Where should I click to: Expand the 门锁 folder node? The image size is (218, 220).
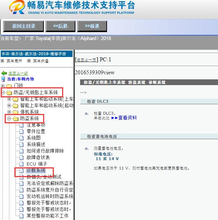pyautogui.click(x=3, y=86)
